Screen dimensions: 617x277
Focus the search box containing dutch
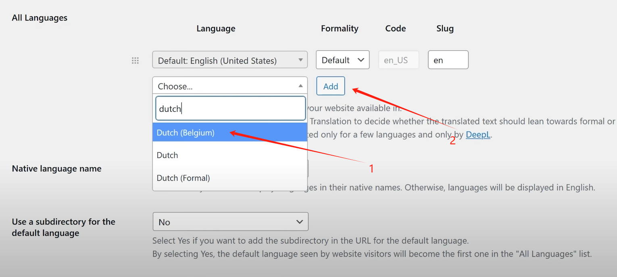[x=230, y=109]
